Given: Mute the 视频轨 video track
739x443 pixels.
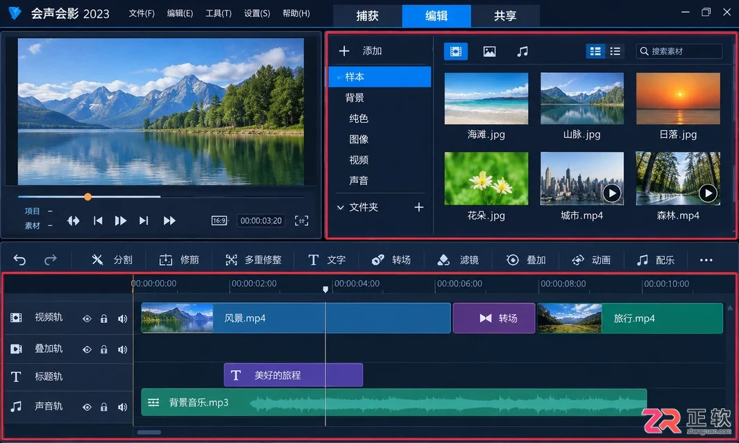Looking at the screenshot, I should tap(123, 319).
